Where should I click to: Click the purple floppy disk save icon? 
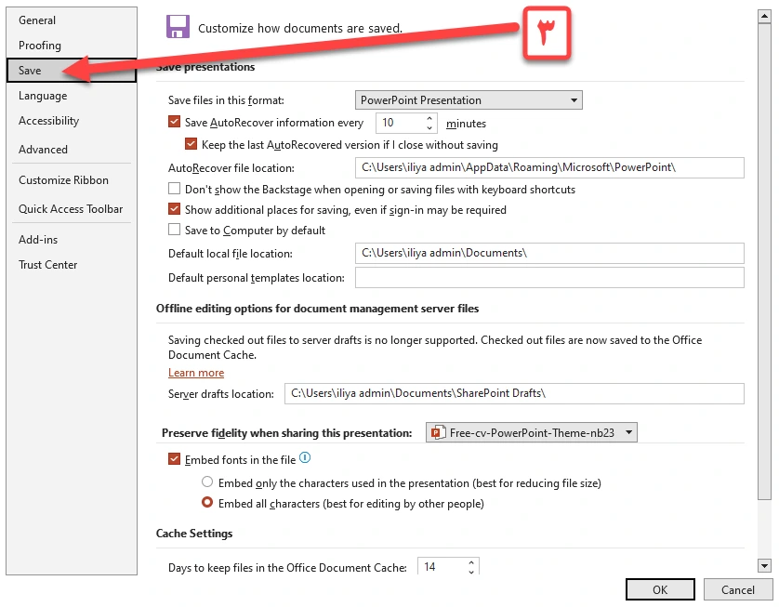[x=178, y=27]
